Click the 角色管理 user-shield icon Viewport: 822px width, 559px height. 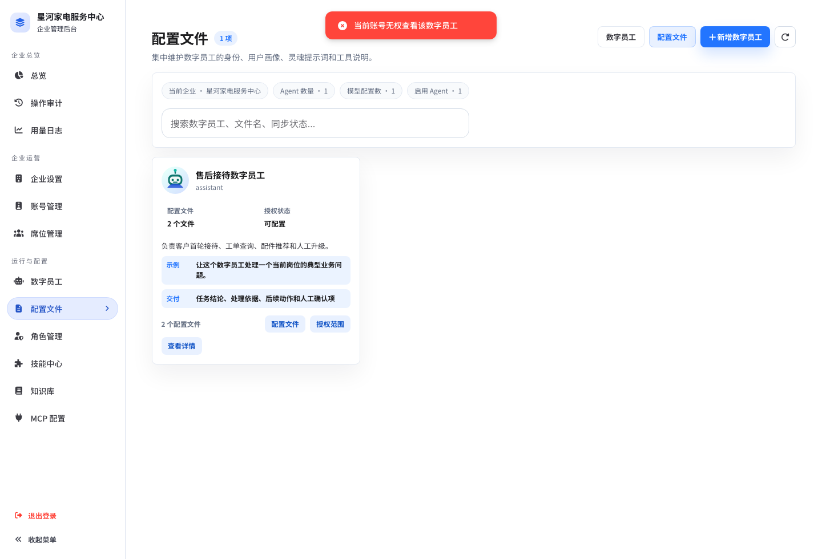click(19, 336)
